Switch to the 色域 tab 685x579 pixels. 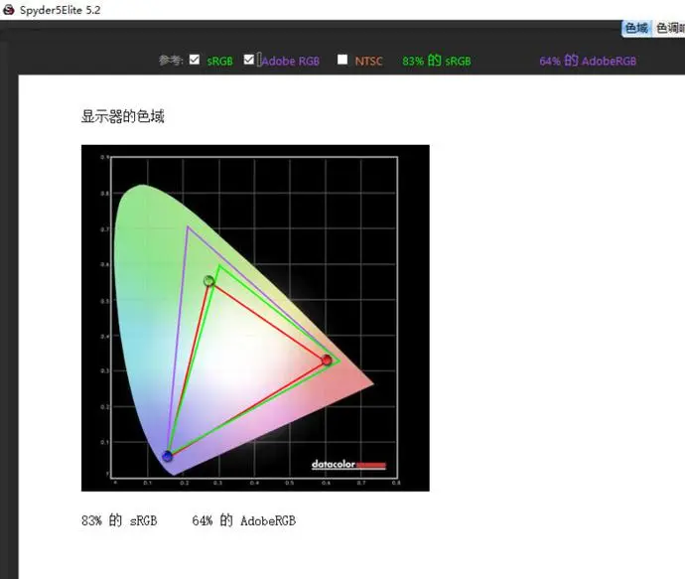[636, 29]
